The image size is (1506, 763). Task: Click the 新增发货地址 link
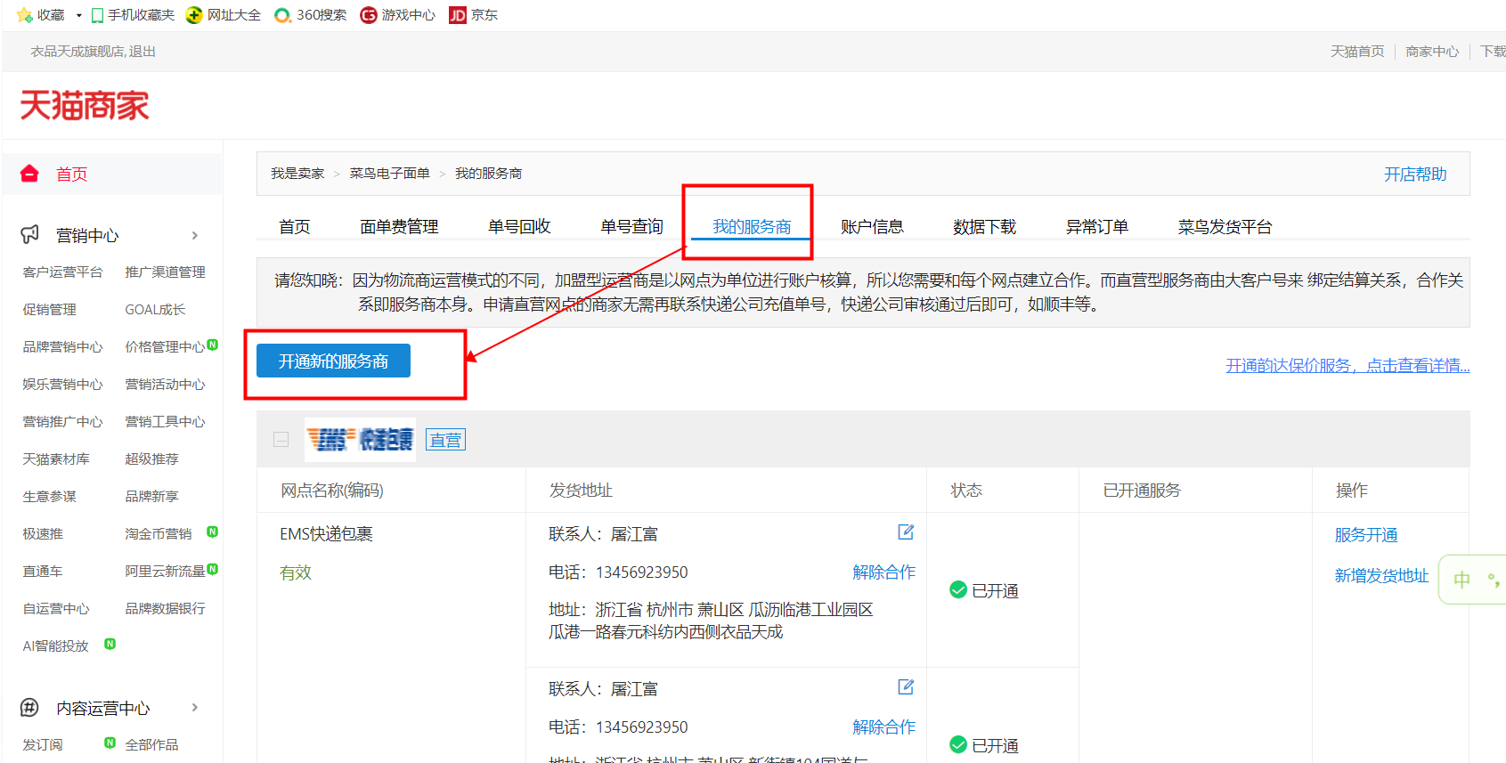click(1381, 576)
